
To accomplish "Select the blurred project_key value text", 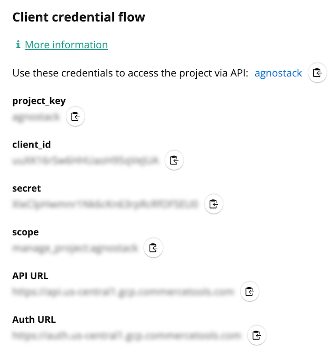I will click(36, 117).
